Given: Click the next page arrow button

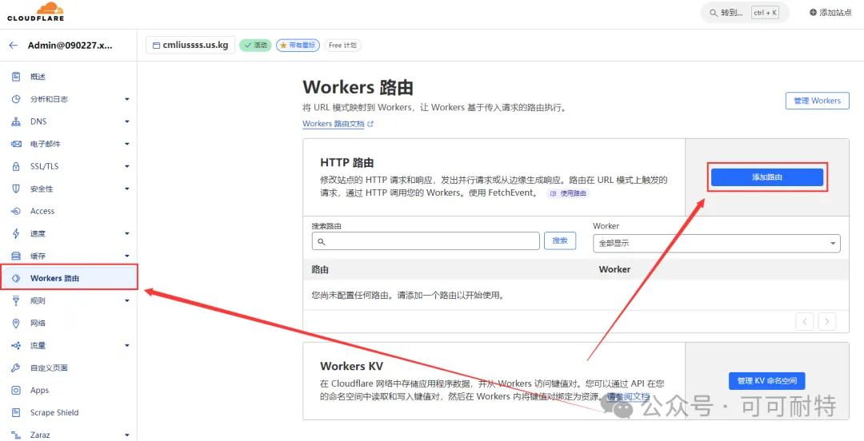Looking at the screenshot, I should click(827, 321).
